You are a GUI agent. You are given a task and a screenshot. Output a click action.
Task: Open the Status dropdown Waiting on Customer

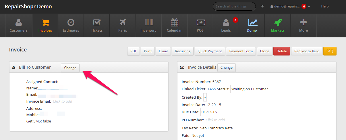click(250, 89)
